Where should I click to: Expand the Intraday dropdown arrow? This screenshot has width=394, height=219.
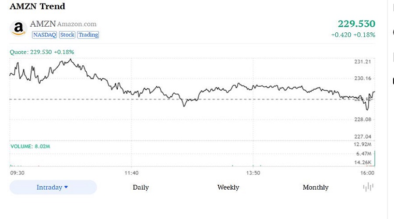tap(66, 187)
